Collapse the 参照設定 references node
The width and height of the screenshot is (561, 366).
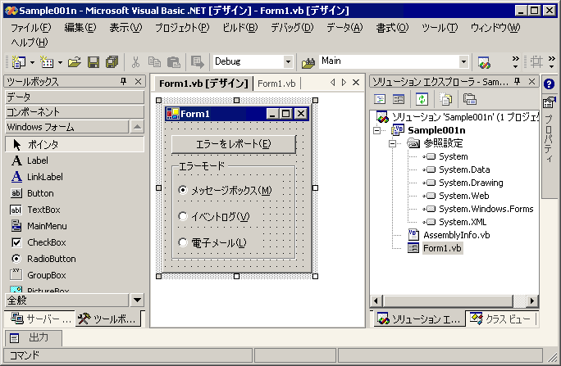(x=393, y=143)
